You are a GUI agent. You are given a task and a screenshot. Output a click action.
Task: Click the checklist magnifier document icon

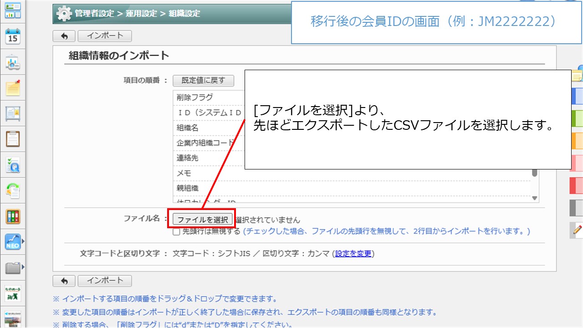point(13,164)
